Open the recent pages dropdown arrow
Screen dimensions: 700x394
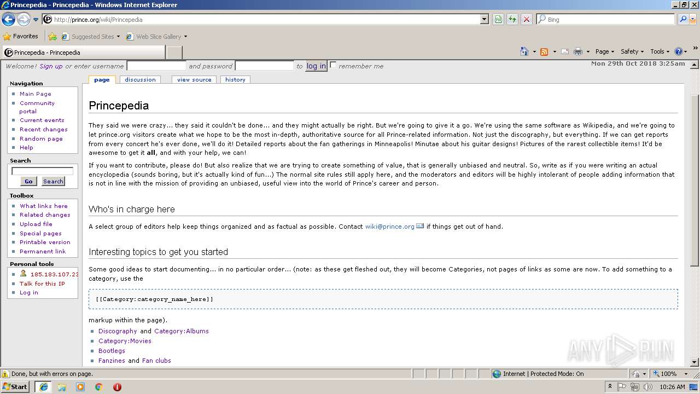pyautogui.click(x=36, y=20)
